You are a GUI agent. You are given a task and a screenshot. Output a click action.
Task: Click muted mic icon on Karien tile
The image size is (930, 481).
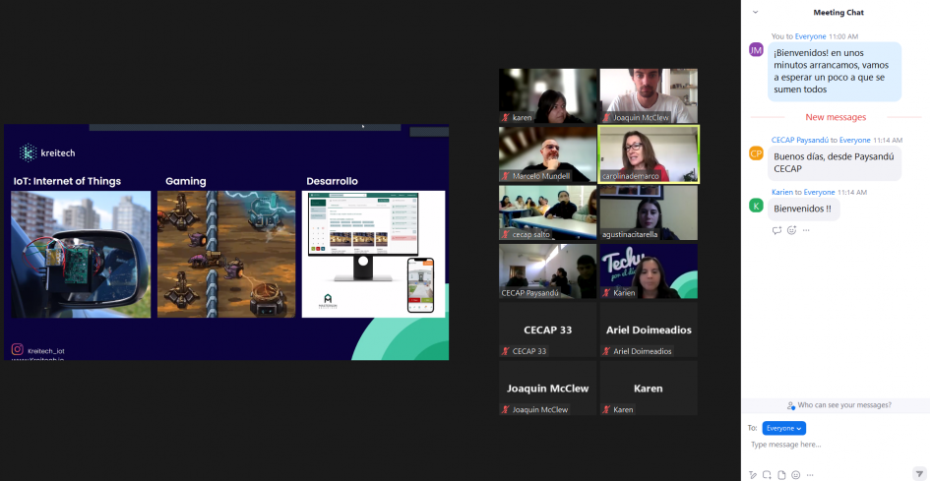pyautogui.click(x=607, y=292)
